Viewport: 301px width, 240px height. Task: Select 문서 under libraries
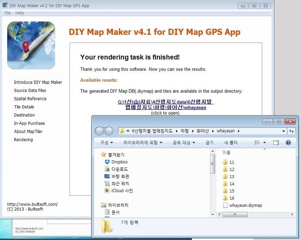point(112,212)
